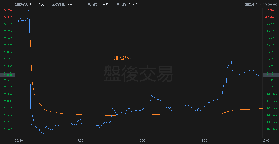Click the HP盤後 orange chart label
Image resolution: width=279 pixels, height=144 pixels.
coord(122,58)
